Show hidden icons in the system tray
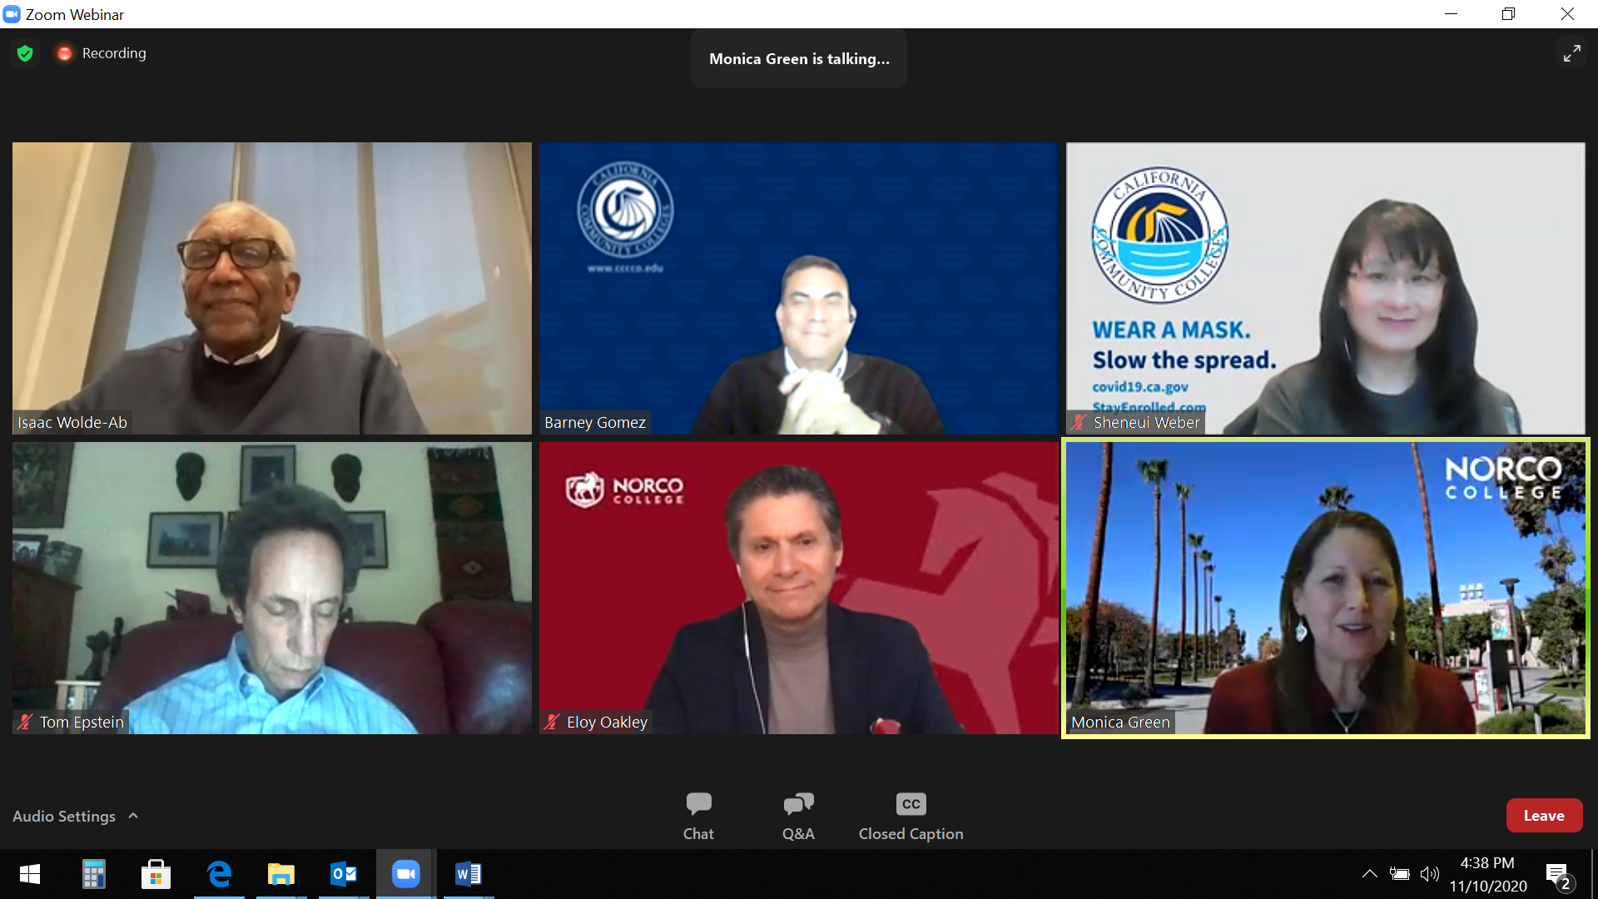The width and height of the screenshot is (1598, 899). (x=1369, y=873)
